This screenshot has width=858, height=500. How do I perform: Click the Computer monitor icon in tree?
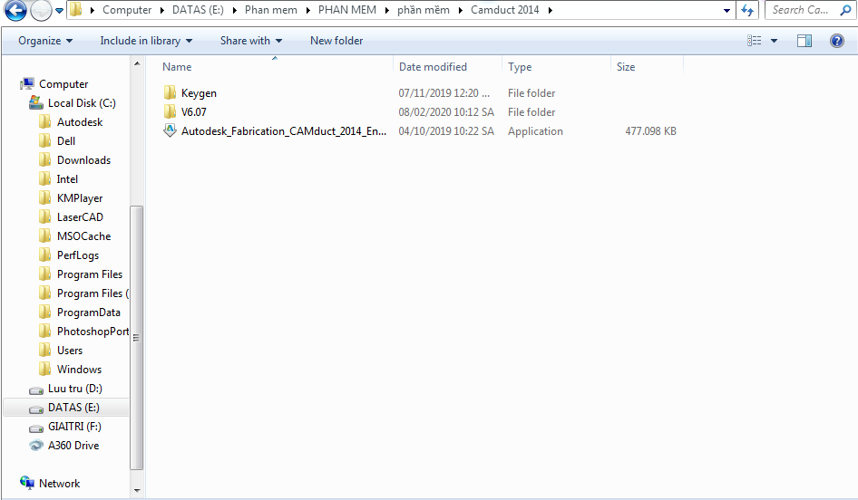27,83
